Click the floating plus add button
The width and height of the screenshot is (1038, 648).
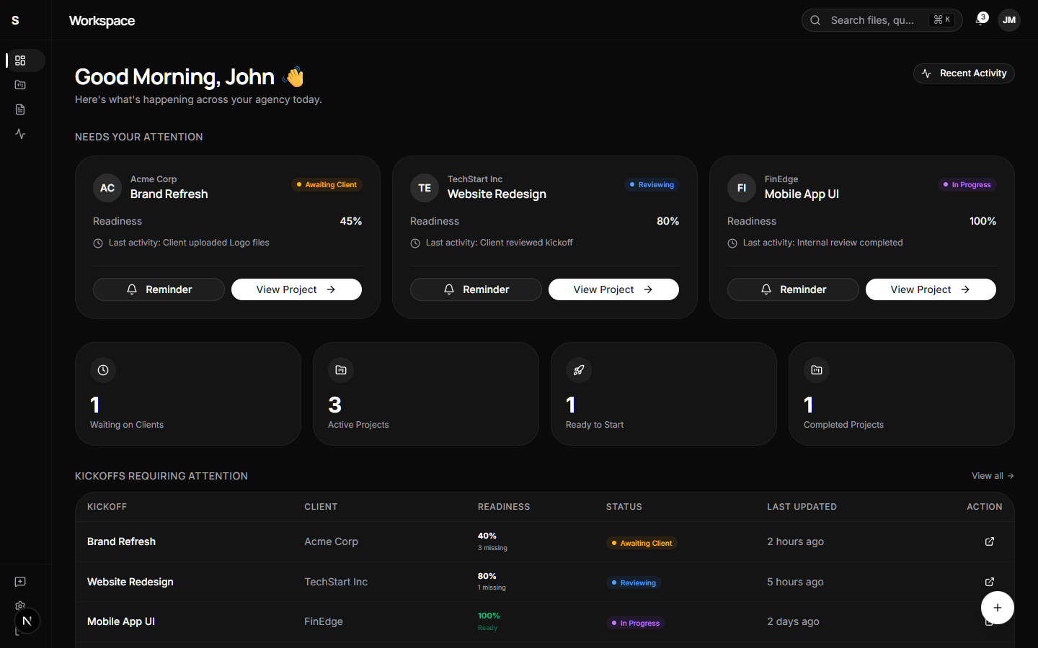tap(998, 608)
